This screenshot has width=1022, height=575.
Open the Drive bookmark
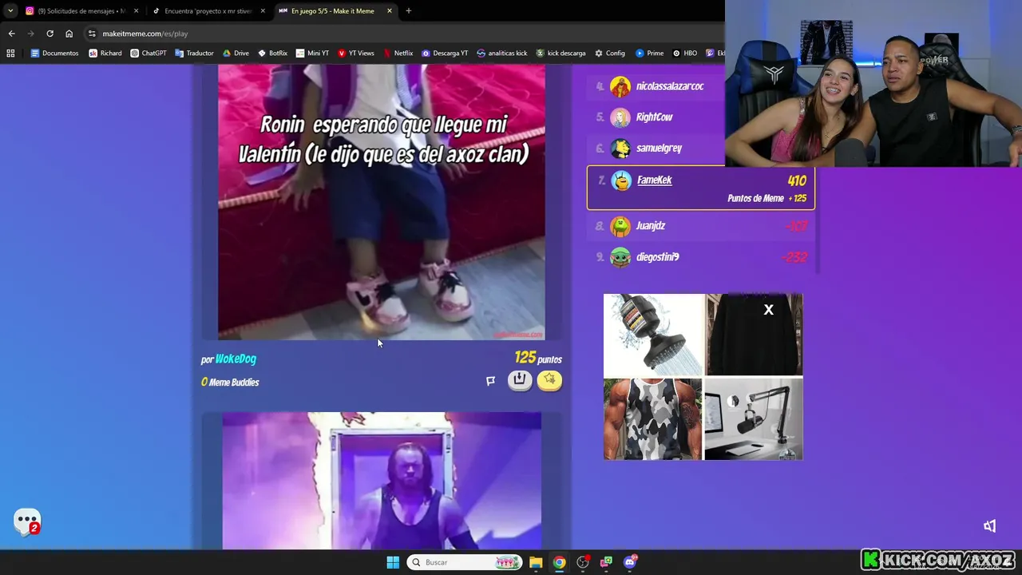point(236,54)
